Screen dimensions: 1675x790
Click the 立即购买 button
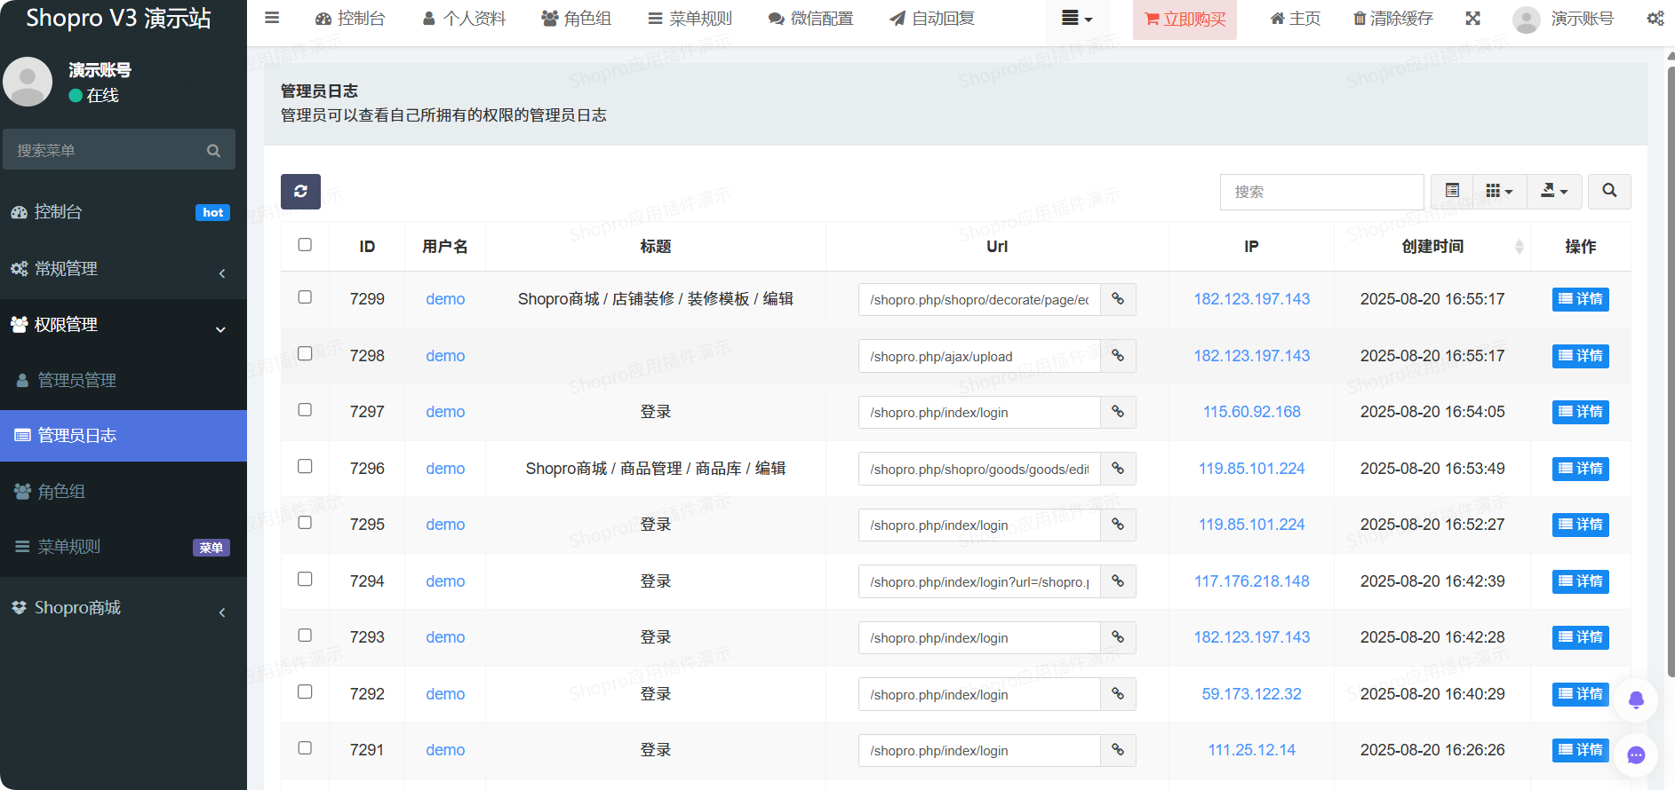point(1184,20)
